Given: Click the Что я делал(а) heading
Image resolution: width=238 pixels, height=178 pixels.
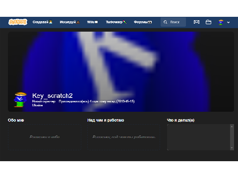Looking at the screenshot, I should point(180,120).
